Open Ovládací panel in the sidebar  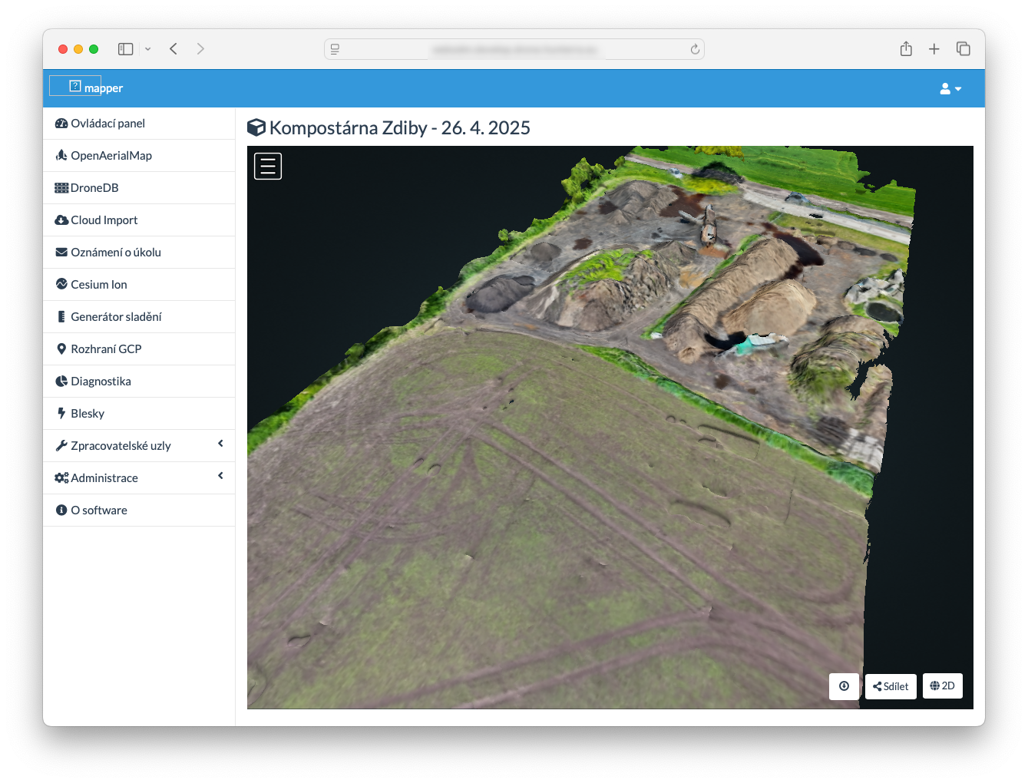(107, 124)
